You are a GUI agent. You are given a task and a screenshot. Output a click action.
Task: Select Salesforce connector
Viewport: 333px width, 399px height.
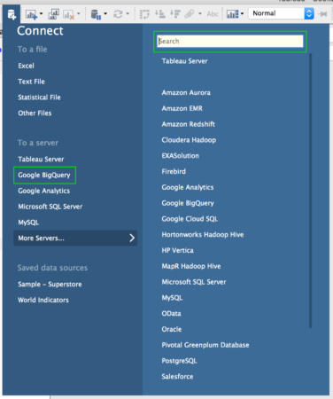[x=177, y=377]
